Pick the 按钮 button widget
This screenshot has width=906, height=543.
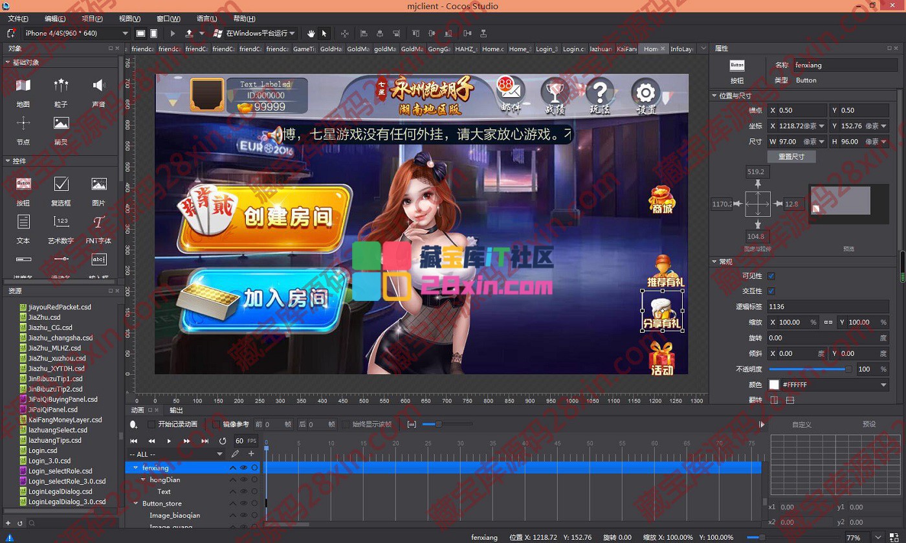point(23,191)
